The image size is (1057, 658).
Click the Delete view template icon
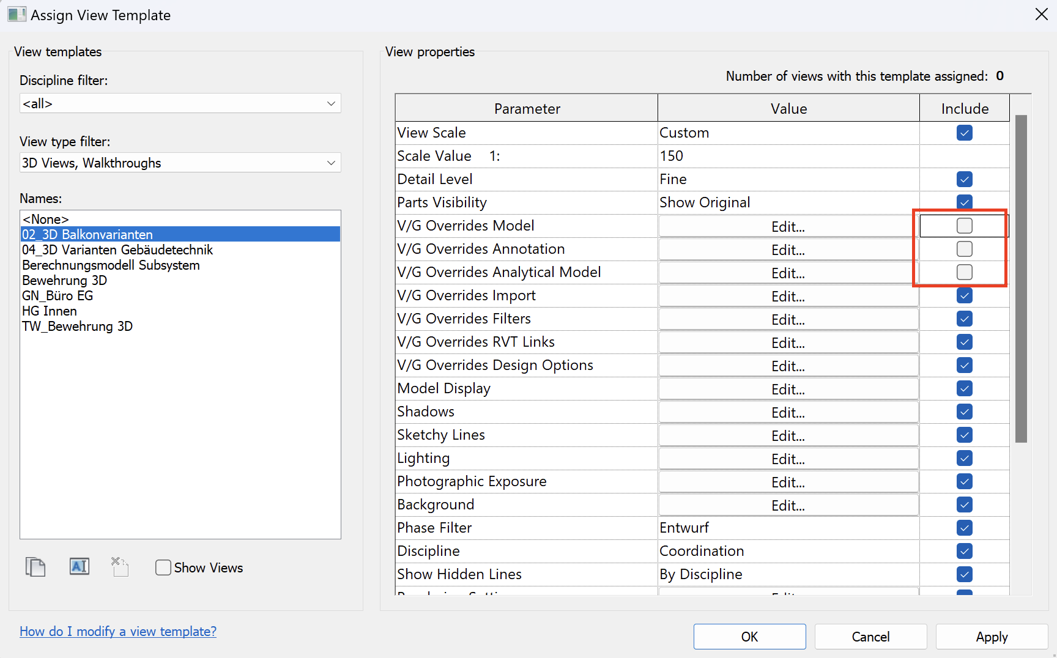120,567
